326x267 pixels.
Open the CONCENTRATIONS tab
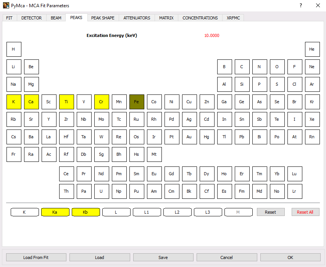point(200,18)
